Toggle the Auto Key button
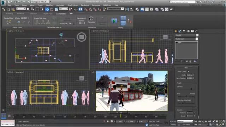 pos(173,121)
